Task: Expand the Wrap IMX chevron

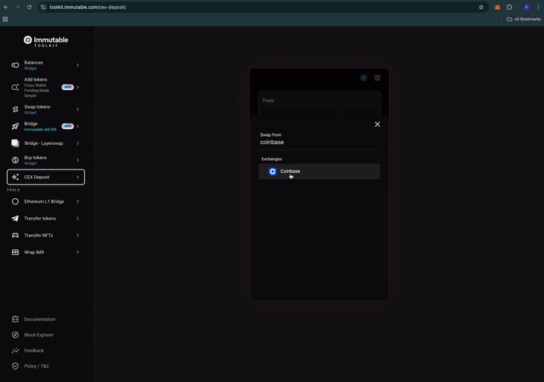Action: point(78,252)
